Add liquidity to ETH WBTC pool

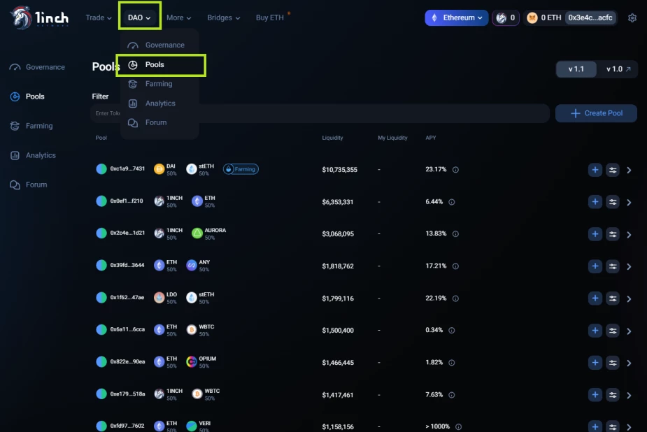595,331
